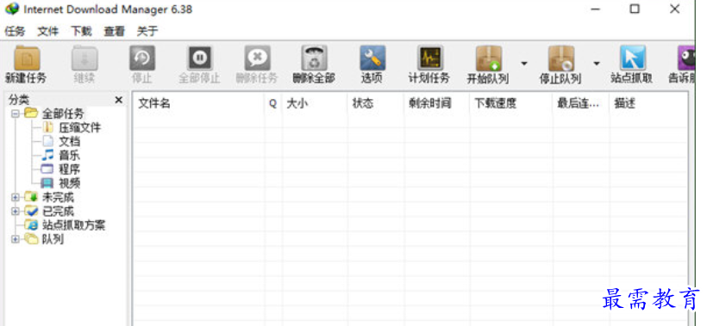Open 选项 options wrench icon
707x326 pixels.
coord(372,58)
